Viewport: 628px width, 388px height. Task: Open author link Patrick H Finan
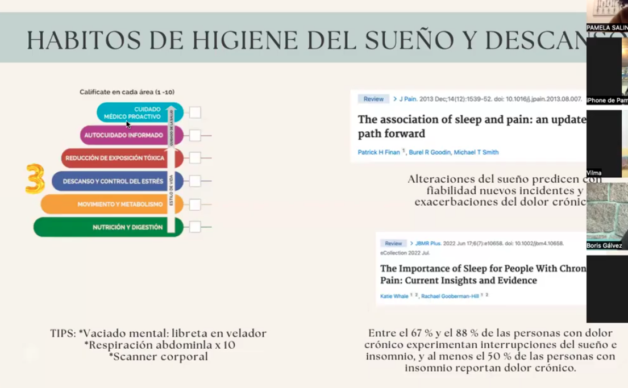(x=379, y=152)
